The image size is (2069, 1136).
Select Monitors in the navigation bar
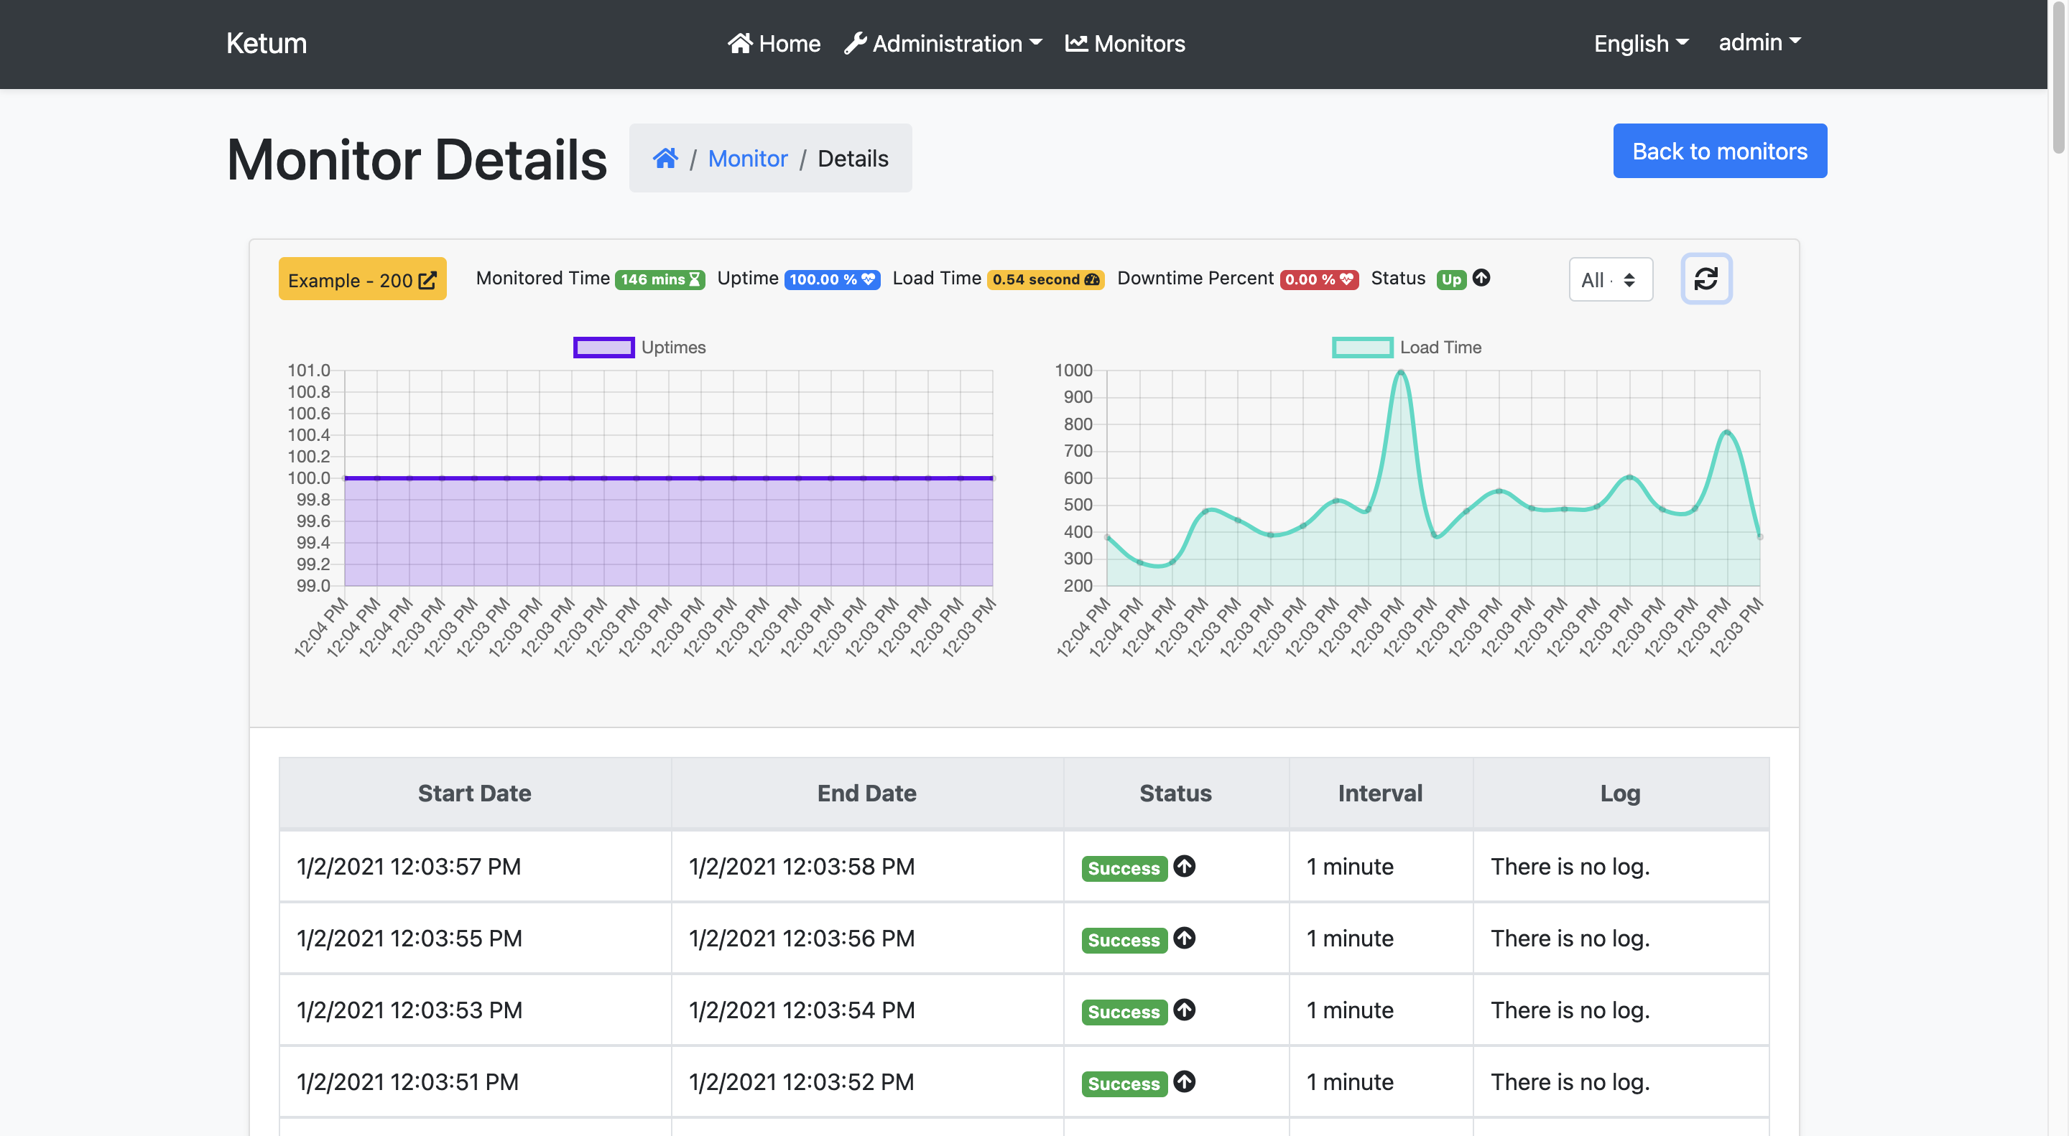[x=1125, y=43]
